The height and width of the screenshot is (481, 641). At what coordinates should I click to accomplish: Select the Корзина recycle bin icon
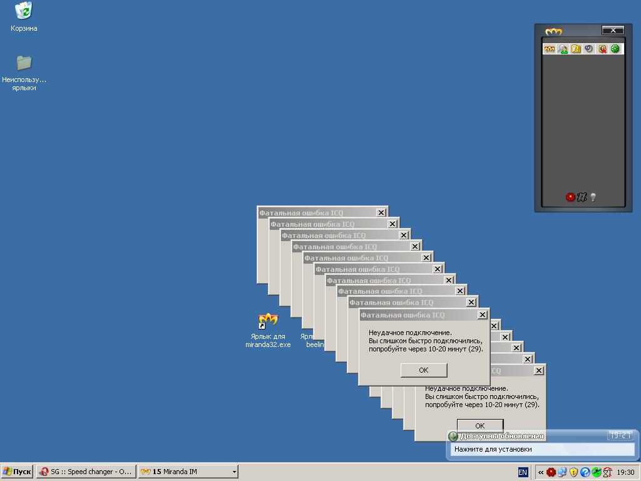tap(24, 16)
